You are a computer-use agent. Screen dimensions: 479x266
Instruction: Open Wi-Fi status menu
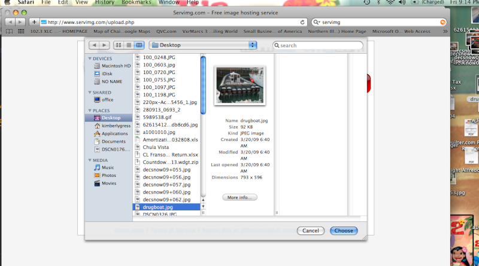pos(390,2)
